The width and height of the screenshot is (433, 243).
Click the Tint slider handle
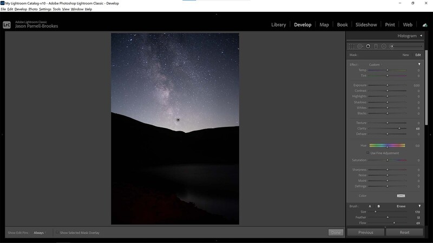(387, 76)
